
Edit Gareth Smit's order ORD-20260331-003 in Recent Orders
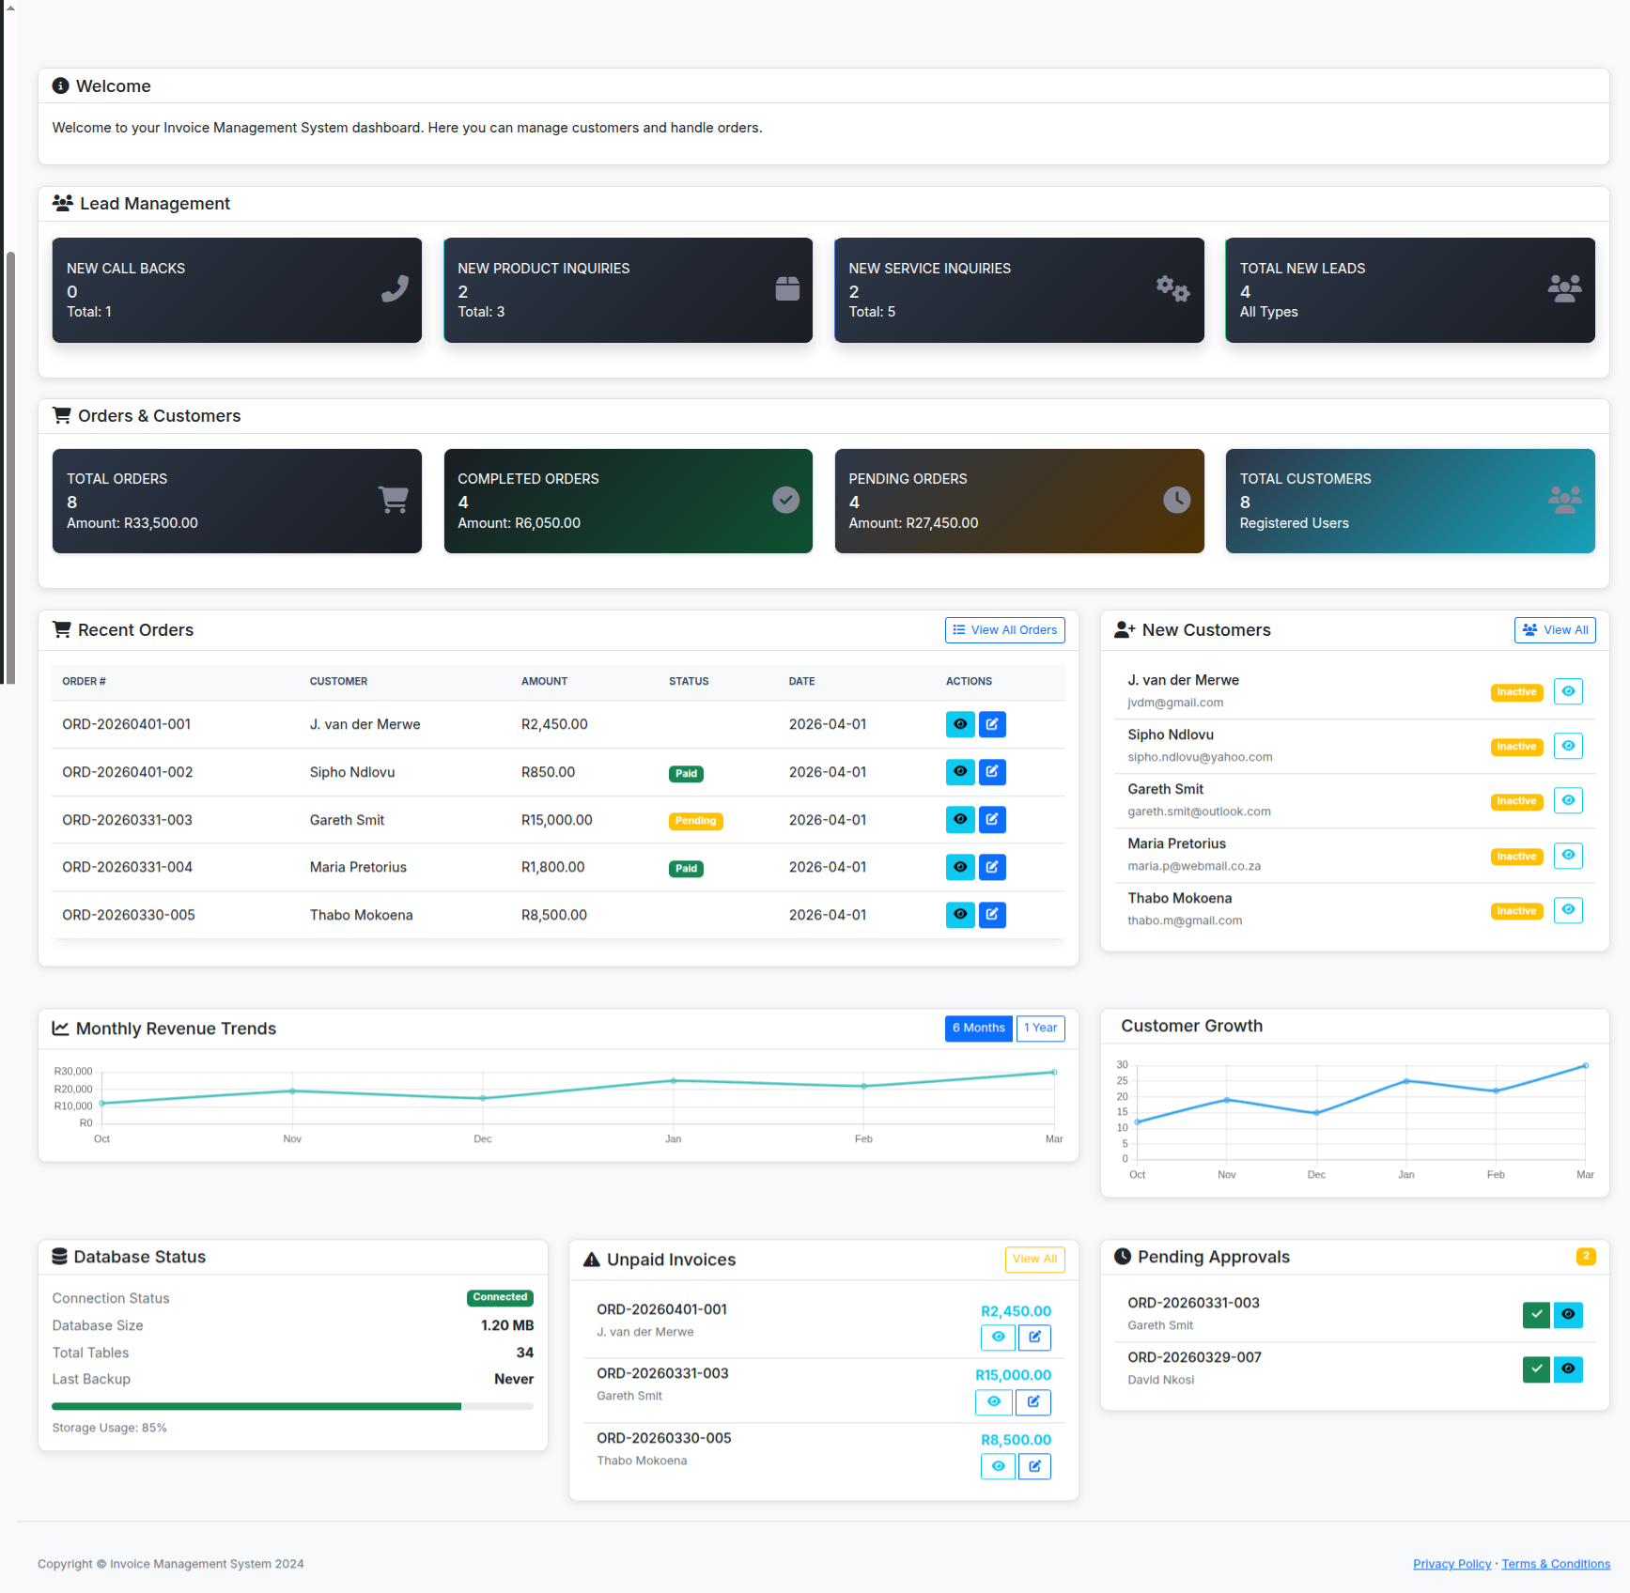click(x=992, y=820)
